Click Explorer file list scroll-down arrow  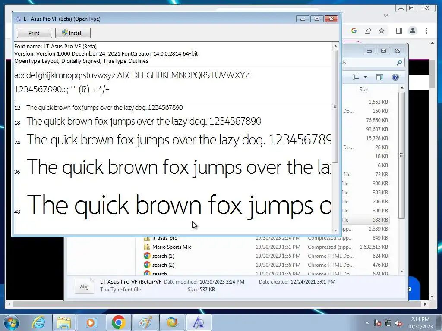click(402, 272)
